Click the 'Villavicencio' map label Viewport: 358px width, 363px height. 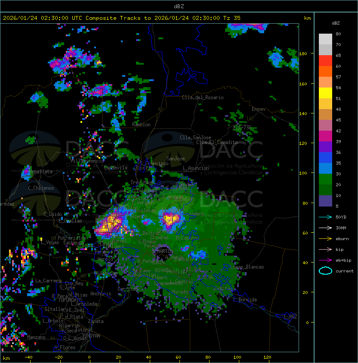point(87,161)
